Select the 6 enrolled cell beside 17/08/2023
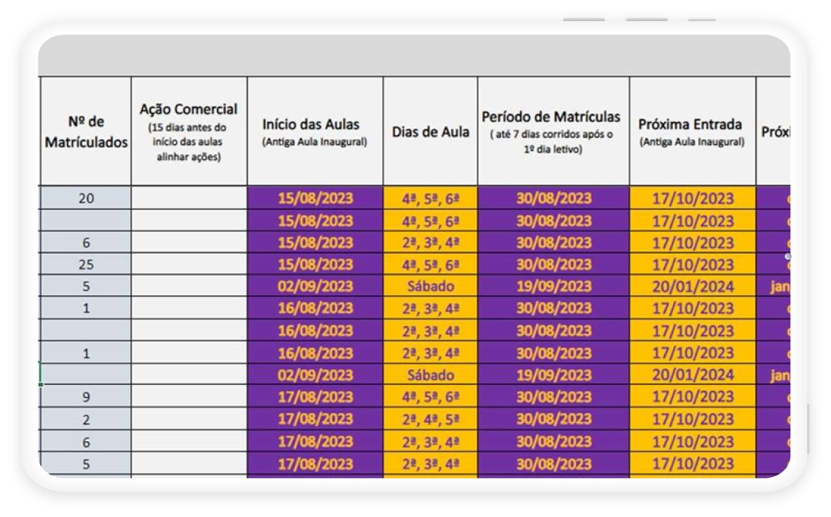This screenshot has height=517, width=831. pyautogui.click(x=86, y=441)
